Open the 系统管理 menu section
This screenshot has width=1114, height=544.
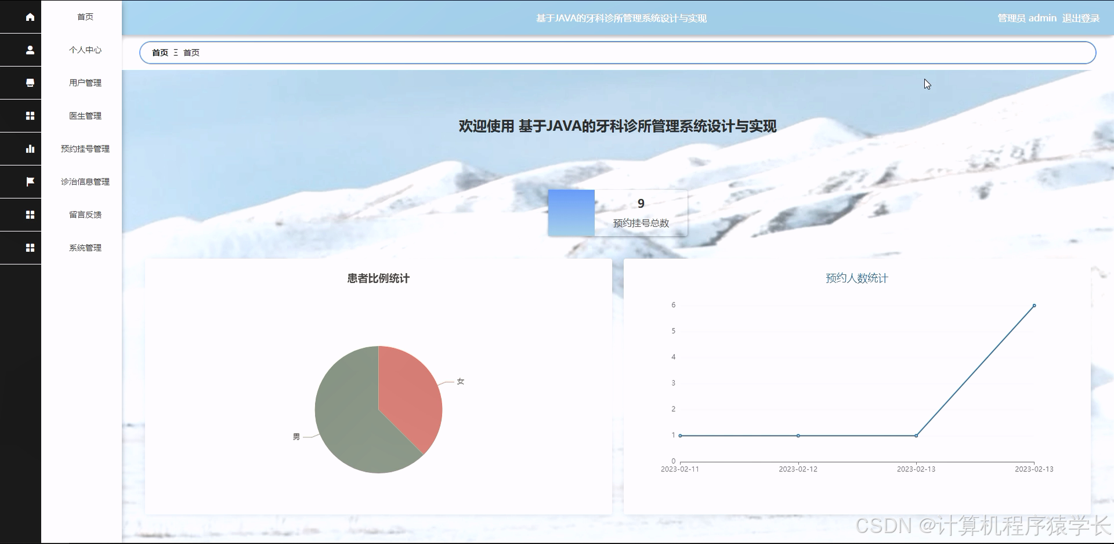[85, 248]
